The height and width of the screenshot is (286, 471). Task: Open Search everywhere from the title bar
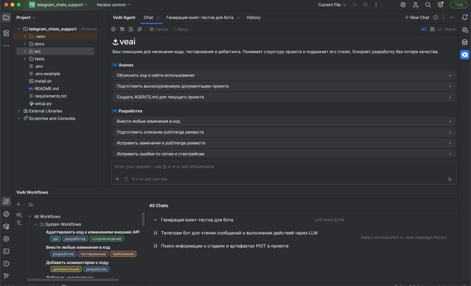[428, 5]
